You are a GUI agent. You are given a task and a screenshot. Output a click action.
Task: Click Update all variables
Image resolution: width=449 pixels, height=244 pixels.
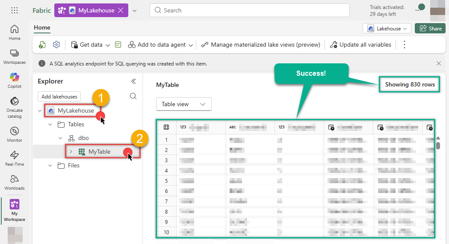click(x=360, y=45)
